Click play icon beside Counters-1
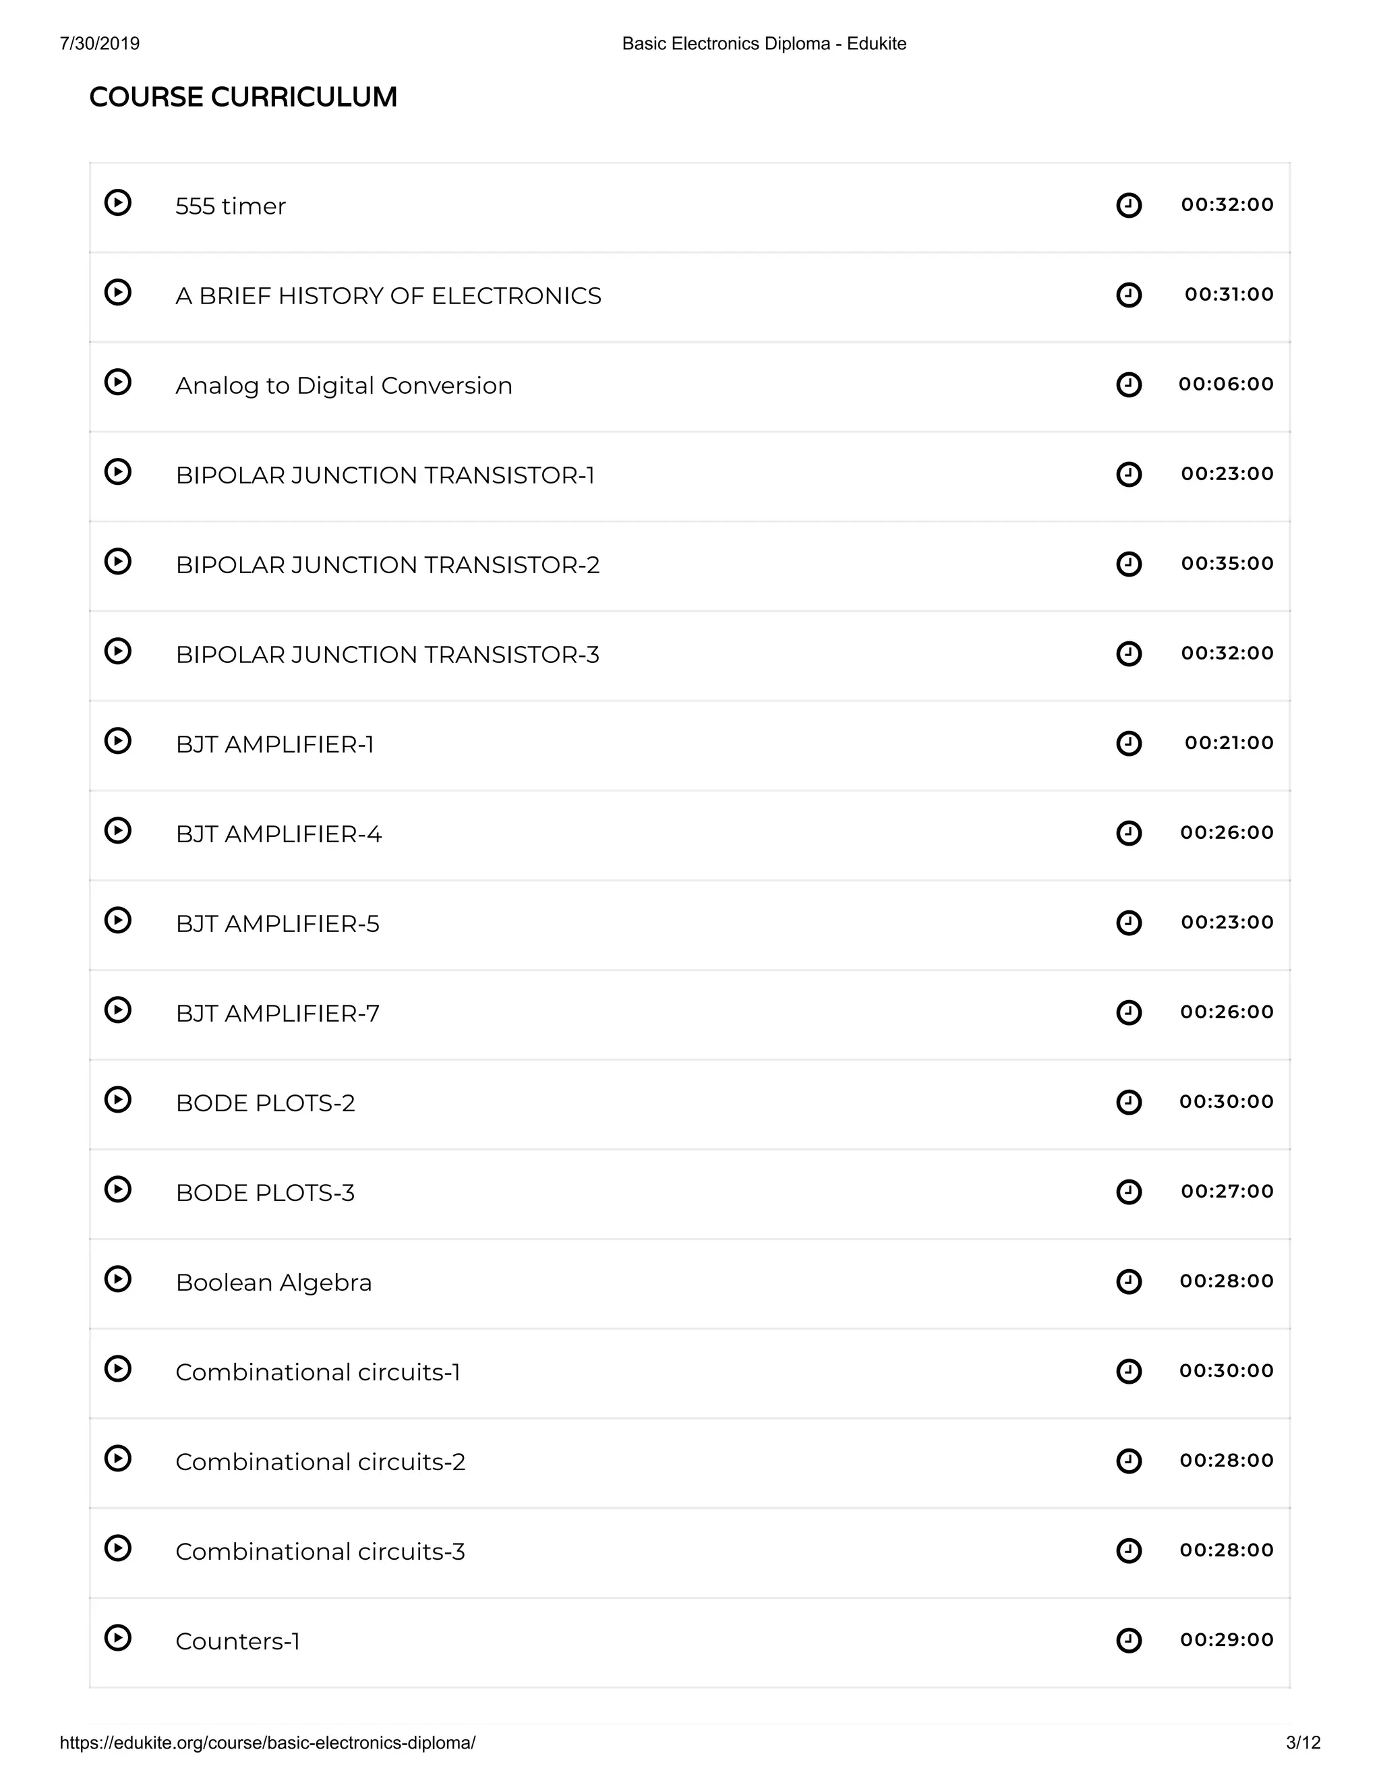This screenshot has height=1787, width=1381. (118, 1637)
